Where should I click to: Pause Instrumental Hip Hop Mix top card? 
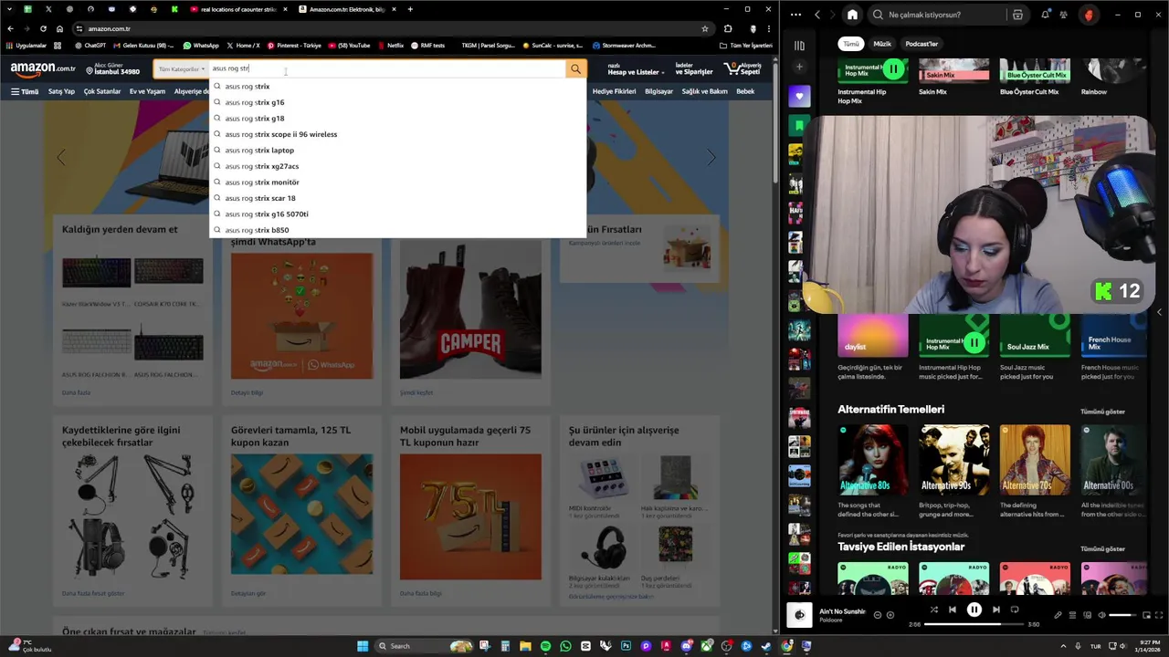(x=893, y=68)
